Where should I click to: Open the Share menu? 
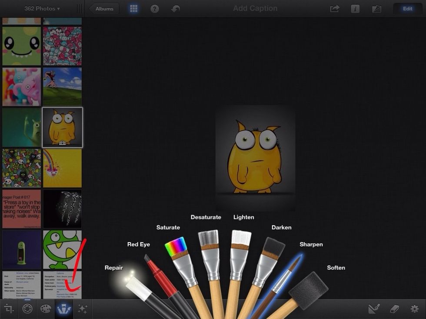[x=335, y=9]
